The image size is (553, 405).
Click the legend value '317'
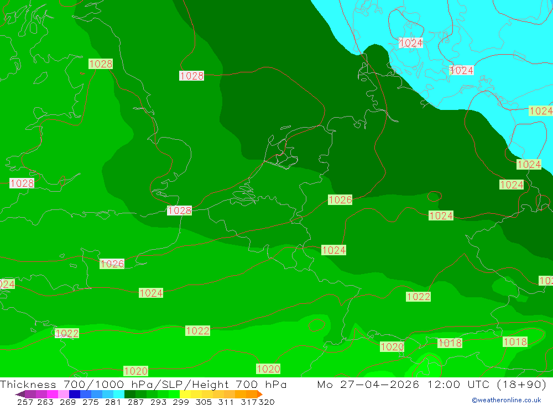248,402
